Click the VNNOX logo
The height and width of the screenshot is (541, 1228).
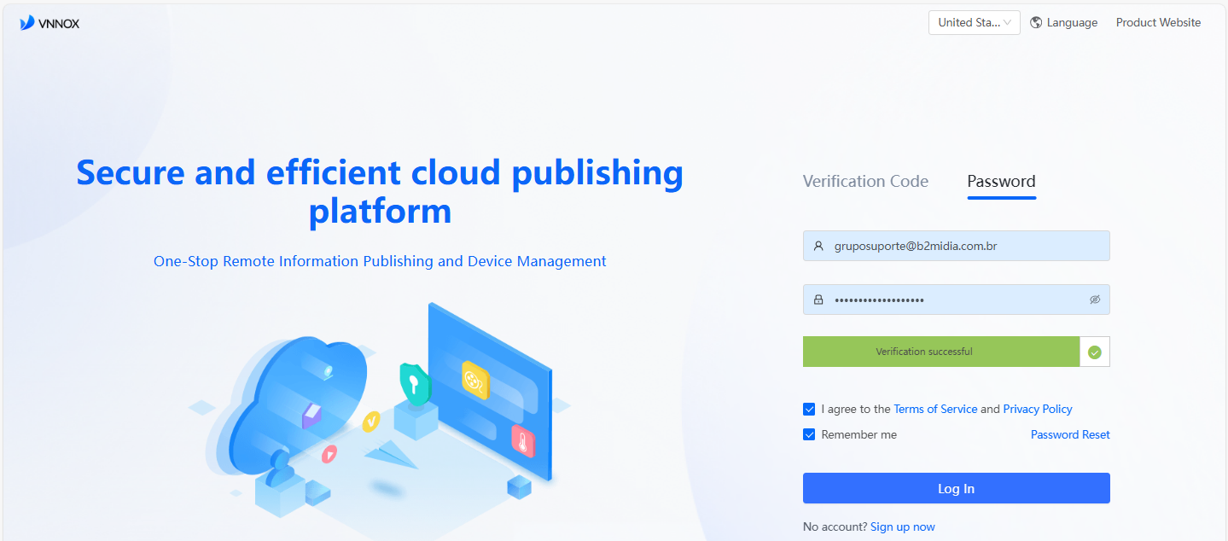49,23
